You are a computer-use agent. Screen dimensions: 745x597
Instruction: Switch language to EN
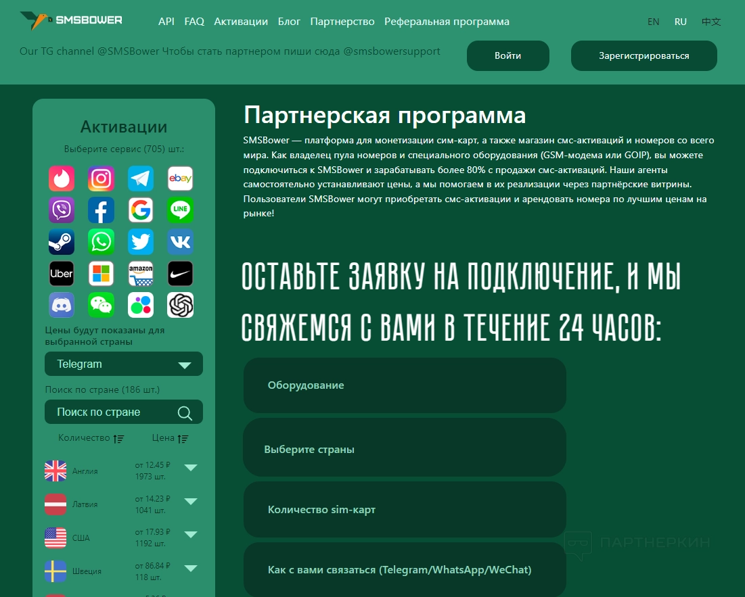pos(653,22)
